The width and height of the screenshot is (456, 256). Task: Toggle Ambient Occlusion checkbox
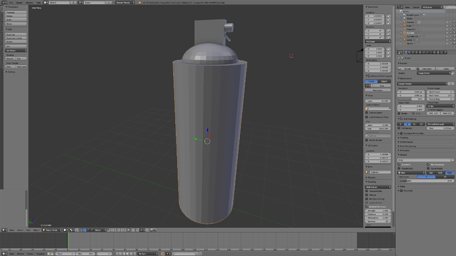[x=367, y=207]
